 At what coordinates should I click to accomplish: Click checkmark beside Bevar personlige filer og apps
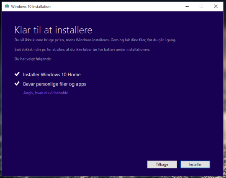pyautogui.click(x=17, y=83)
